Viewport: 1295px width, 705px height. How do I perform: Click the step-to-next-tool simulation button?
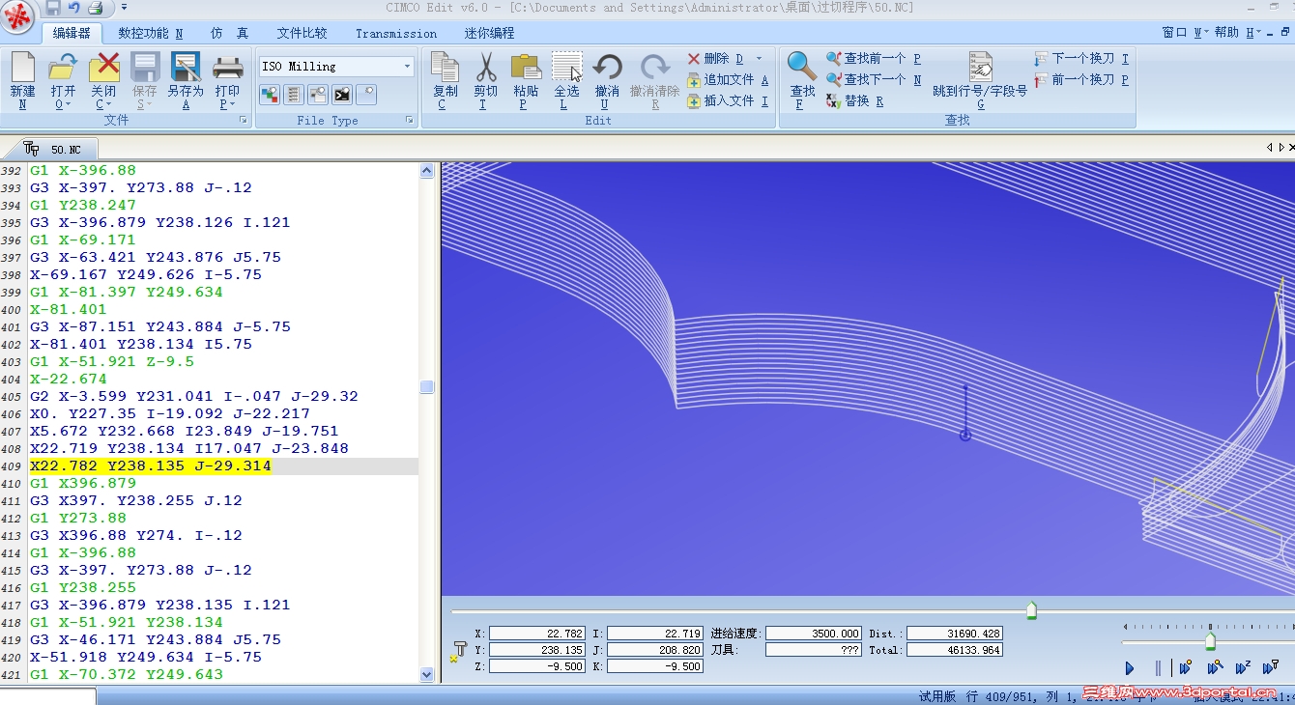point(1272,667)
